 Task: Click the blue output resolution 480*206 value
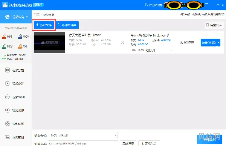pos(166,40)
